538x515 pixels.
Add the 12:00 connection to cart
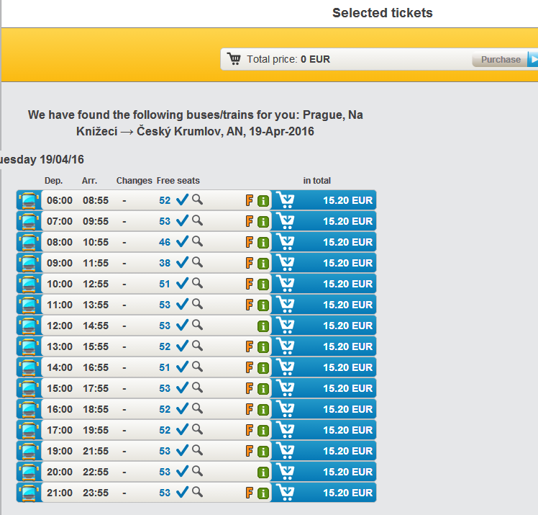(x=286, y=326)
